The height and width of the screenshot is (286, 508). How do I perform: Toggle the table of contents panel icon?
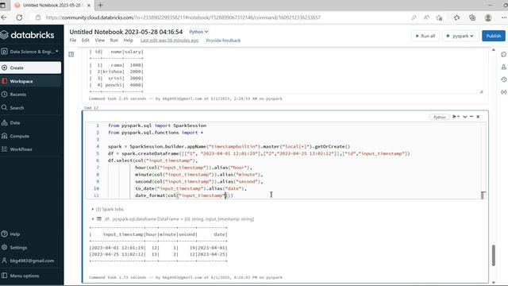(x=71, y=55)
